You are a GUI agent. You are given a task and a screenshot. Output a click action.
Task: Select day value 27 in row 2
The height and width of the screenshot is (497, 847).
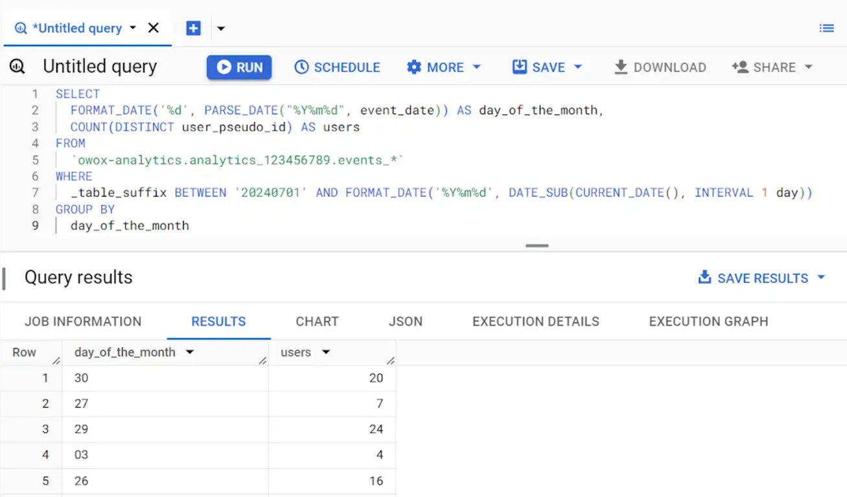tap(81, 404)
